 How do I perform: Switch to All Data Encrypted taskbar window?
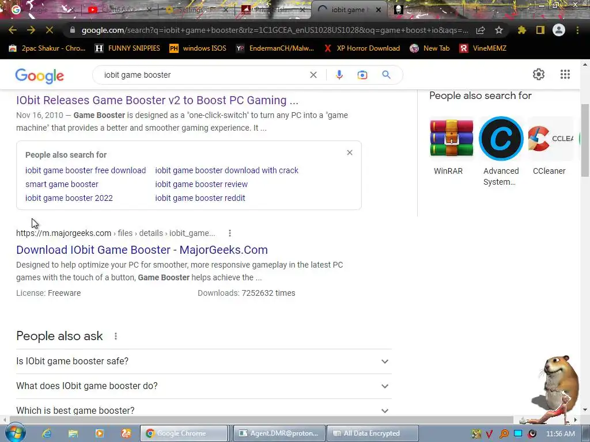pyautogui.click(x=372, y=433)
